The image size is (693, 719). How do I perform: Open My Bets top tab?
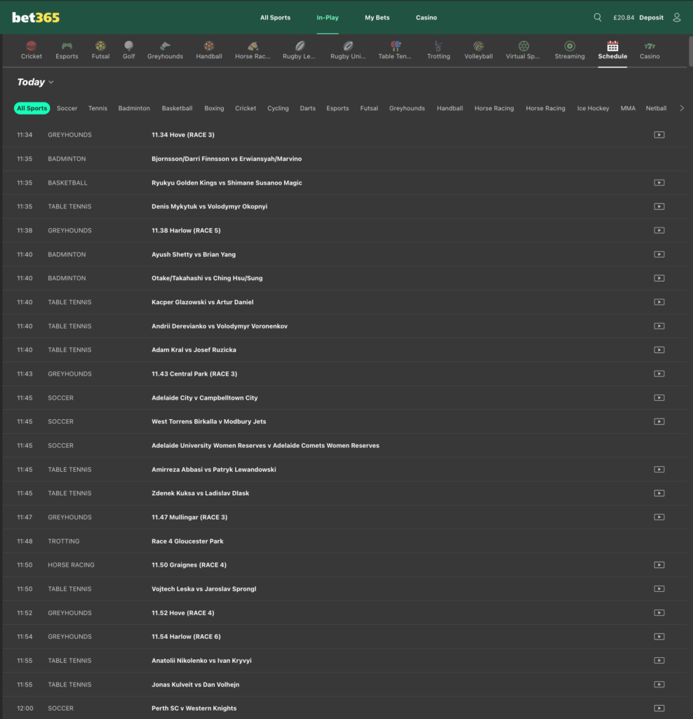[377, 18]
